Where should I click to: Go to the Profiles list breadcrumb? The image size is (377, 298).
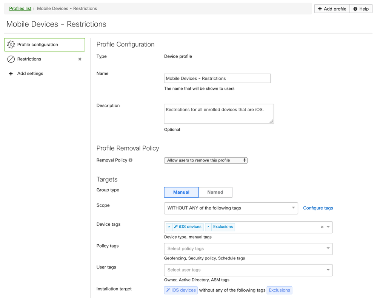pos(20,8)
